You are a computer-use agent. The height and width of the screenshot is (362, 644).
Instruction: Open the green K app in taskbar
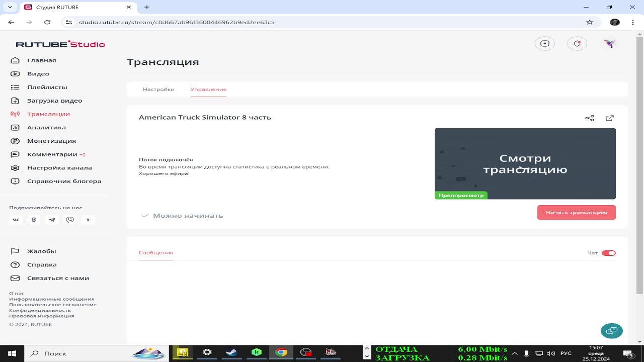tap(257, 352)
